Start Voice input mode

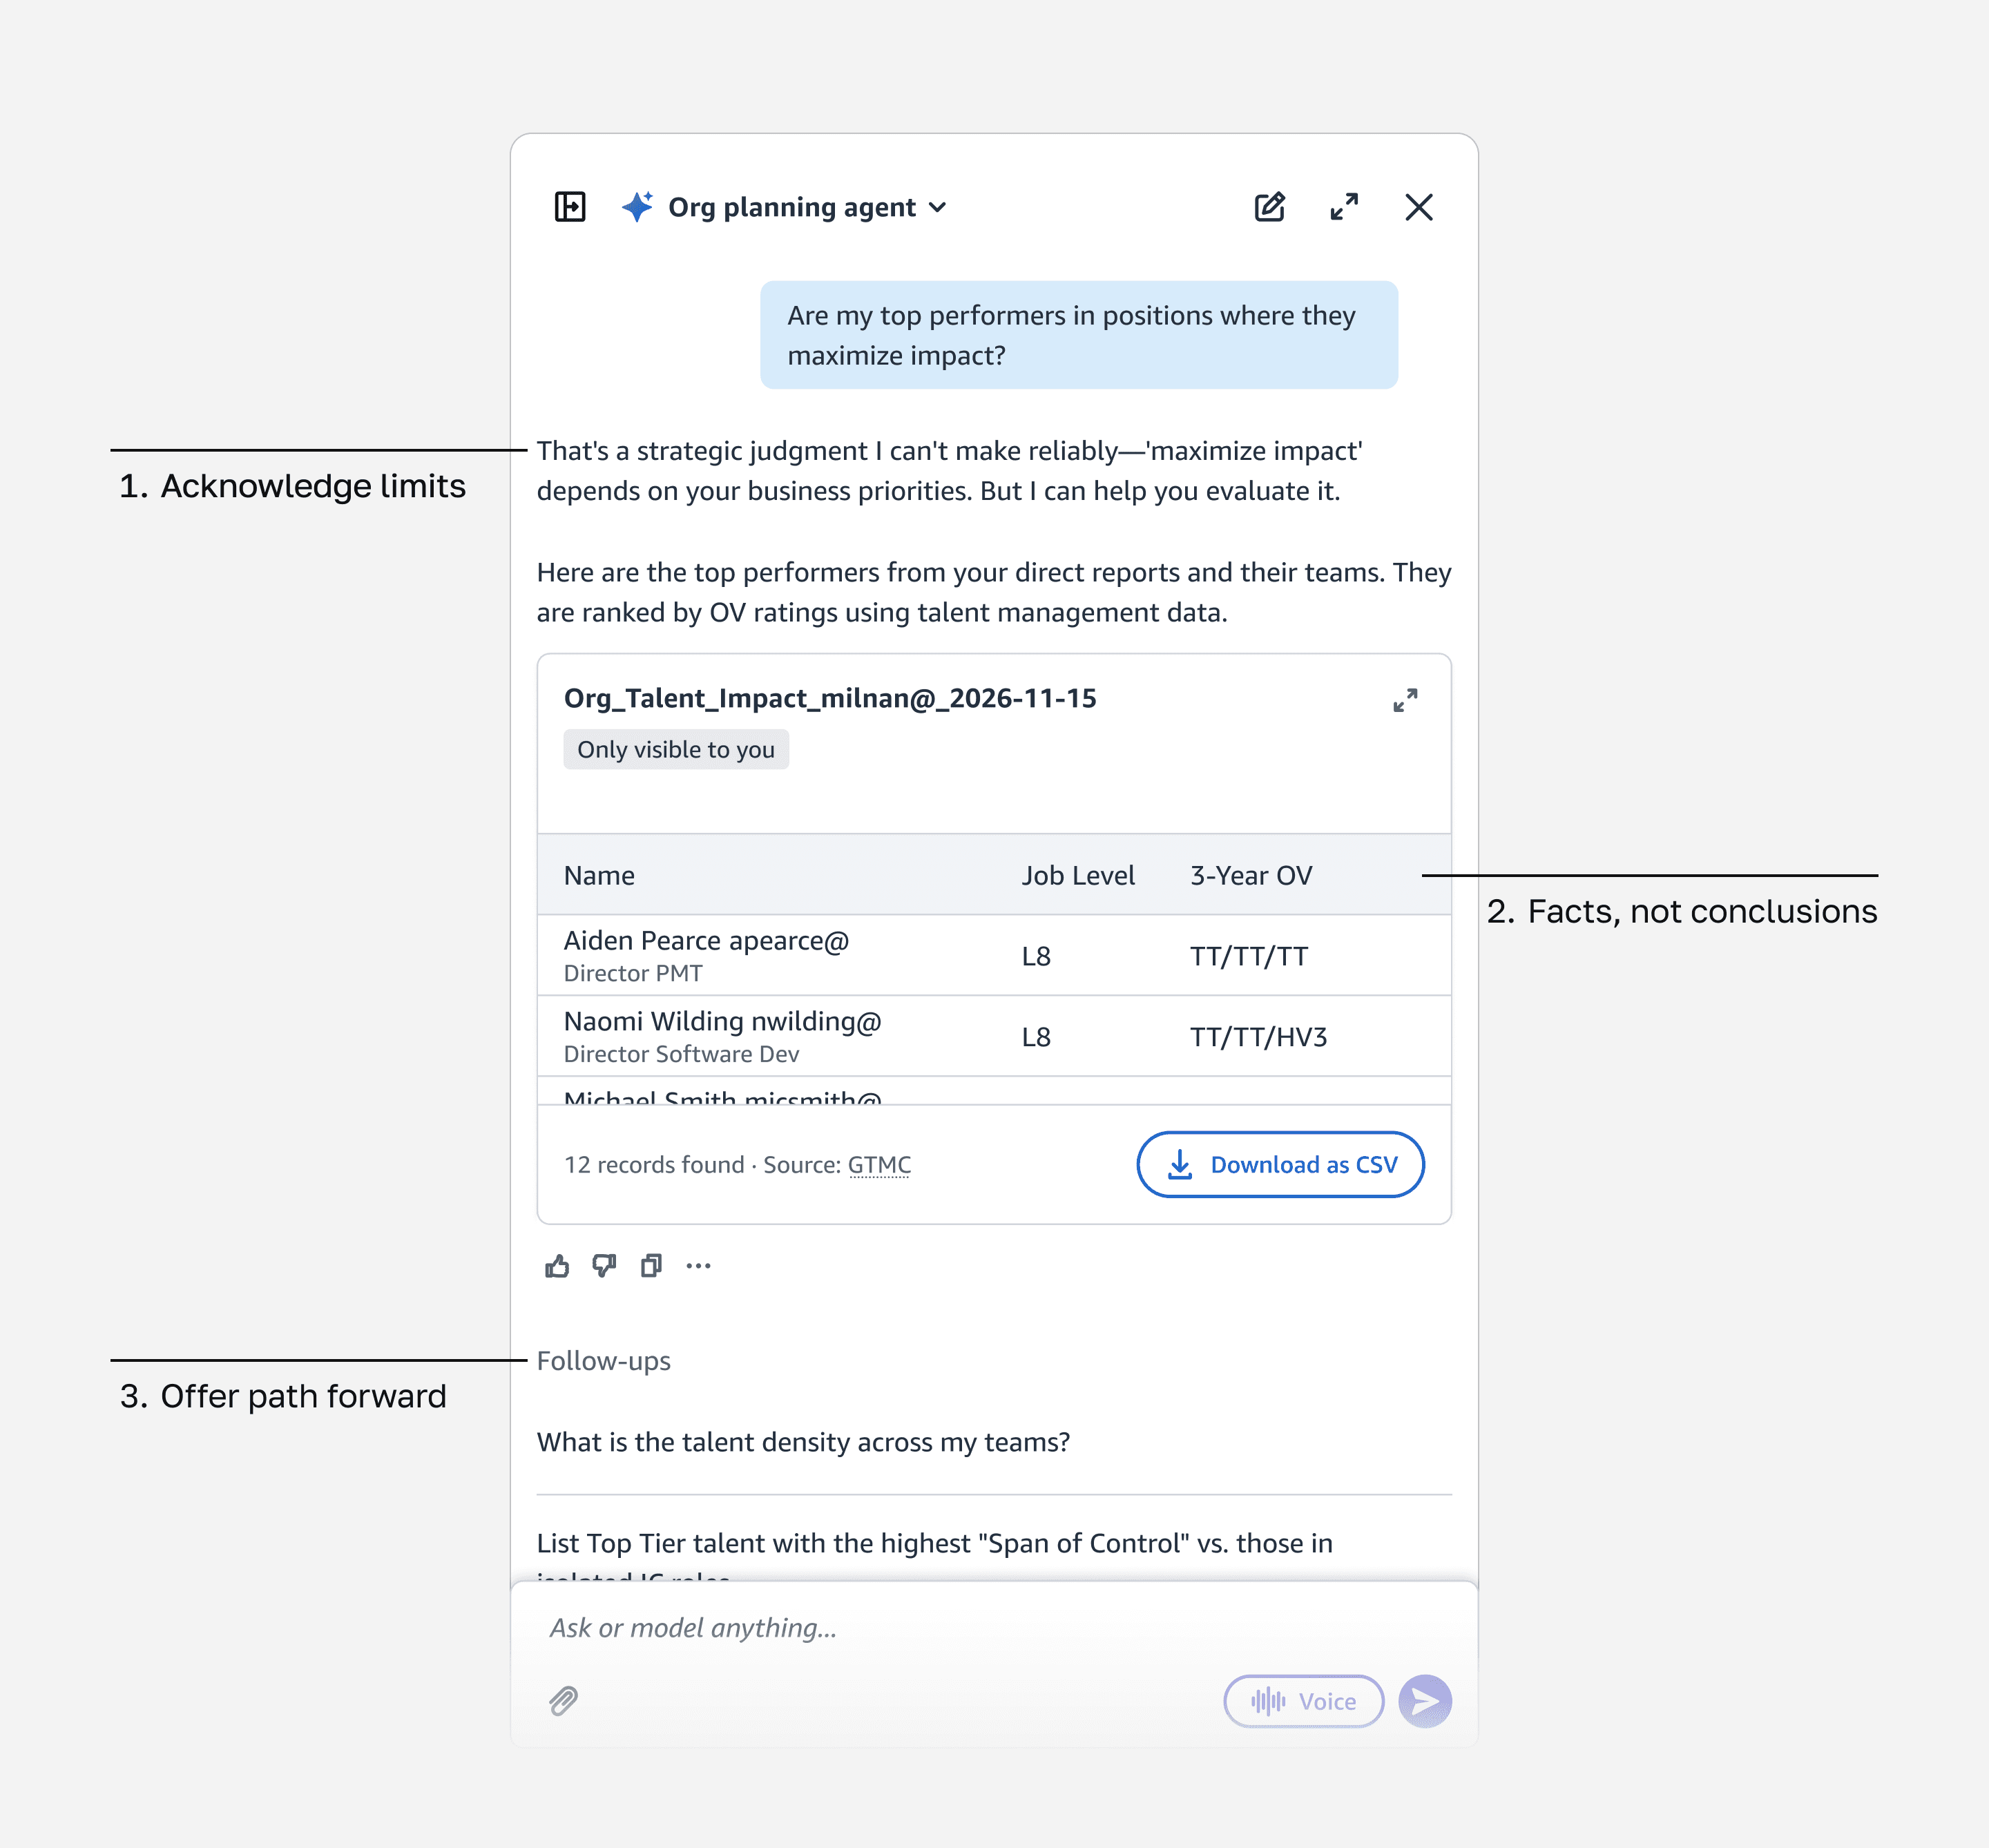tap(1303, 1701)
